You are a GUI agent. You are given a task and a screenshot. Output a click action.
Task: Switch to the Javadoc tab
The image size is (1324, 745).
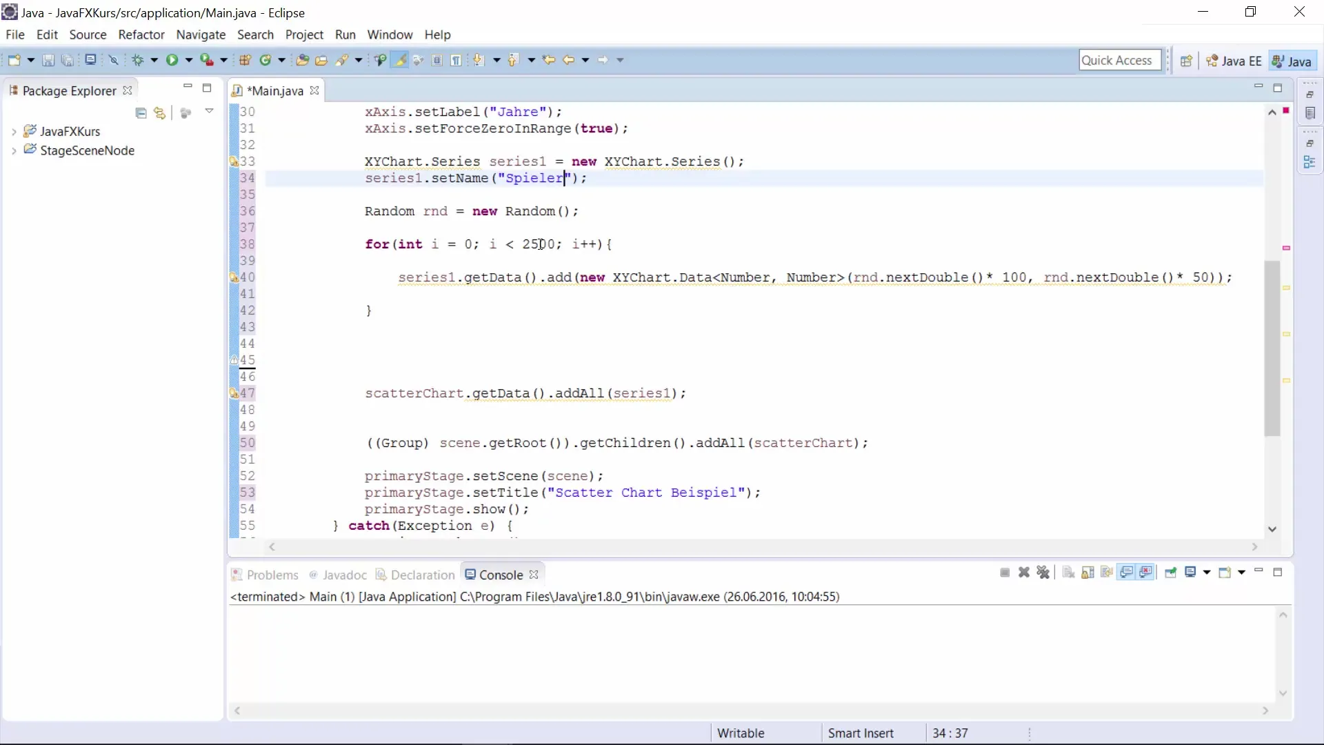click(338, 575)
